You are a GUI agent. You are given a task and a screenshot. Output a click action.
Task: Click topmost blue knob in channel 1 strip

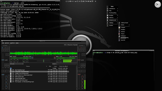[6, 77]
